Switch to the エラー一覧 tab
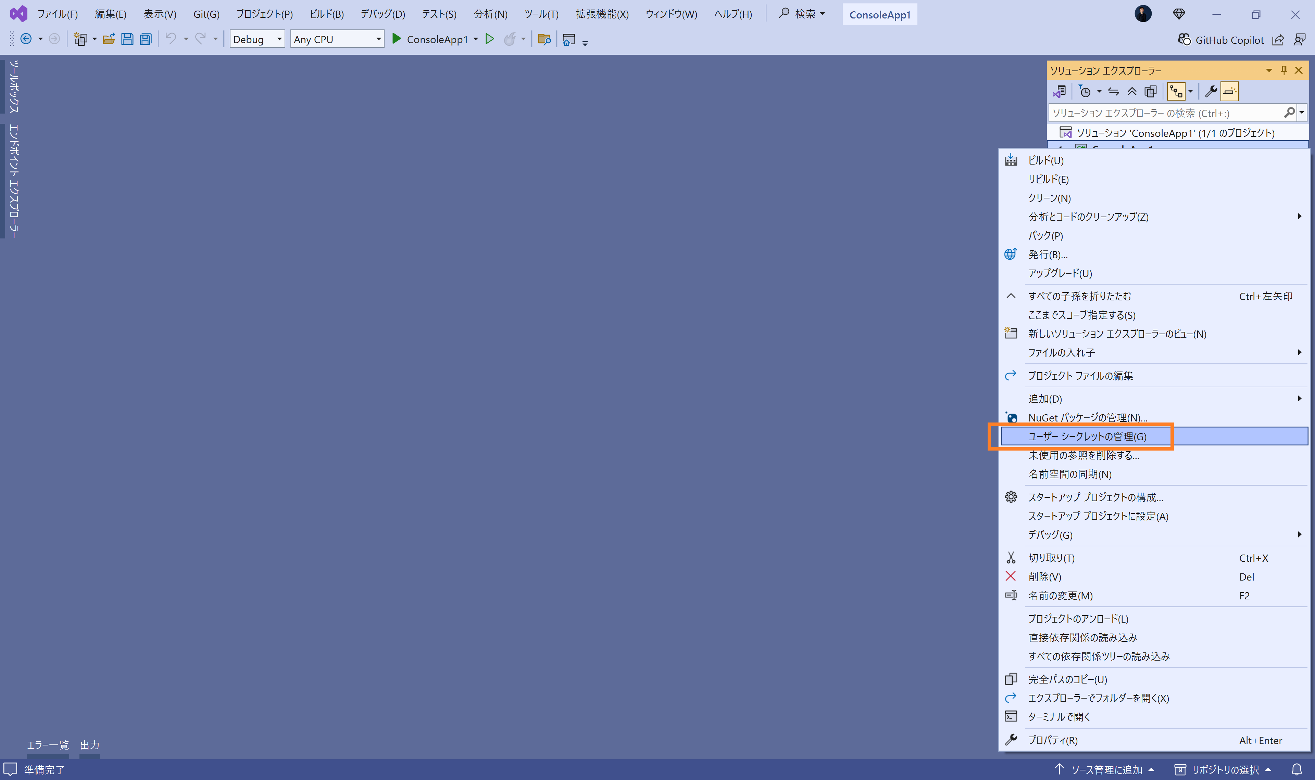 click(48, 745)
